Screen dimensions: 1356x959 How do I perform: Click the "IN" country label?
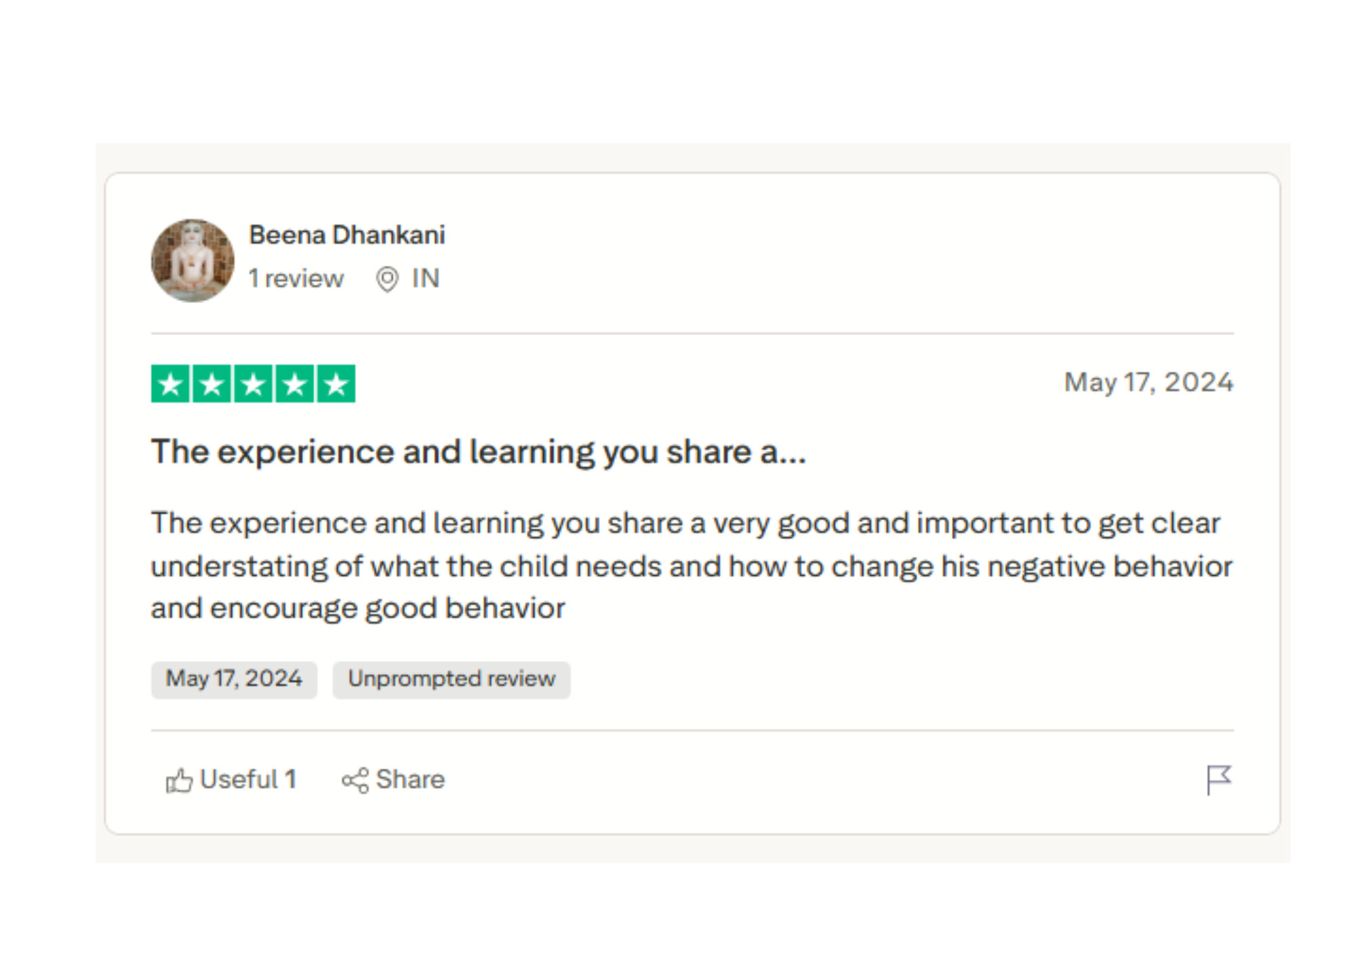pyautogui.click(x=426, y=279)
